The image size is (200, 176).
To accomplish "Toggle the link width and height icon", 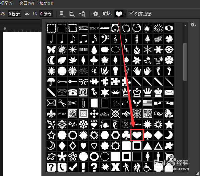I will [x=27, y=14].
